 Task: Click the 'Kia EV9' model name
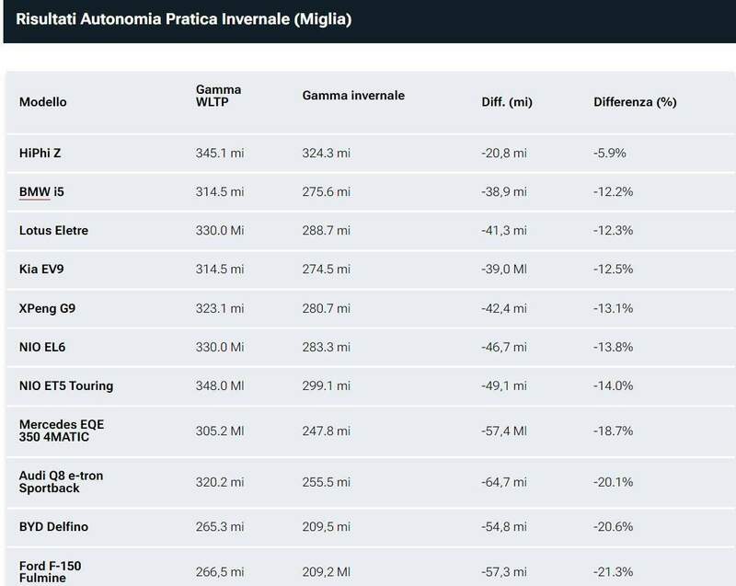point(42,269)
